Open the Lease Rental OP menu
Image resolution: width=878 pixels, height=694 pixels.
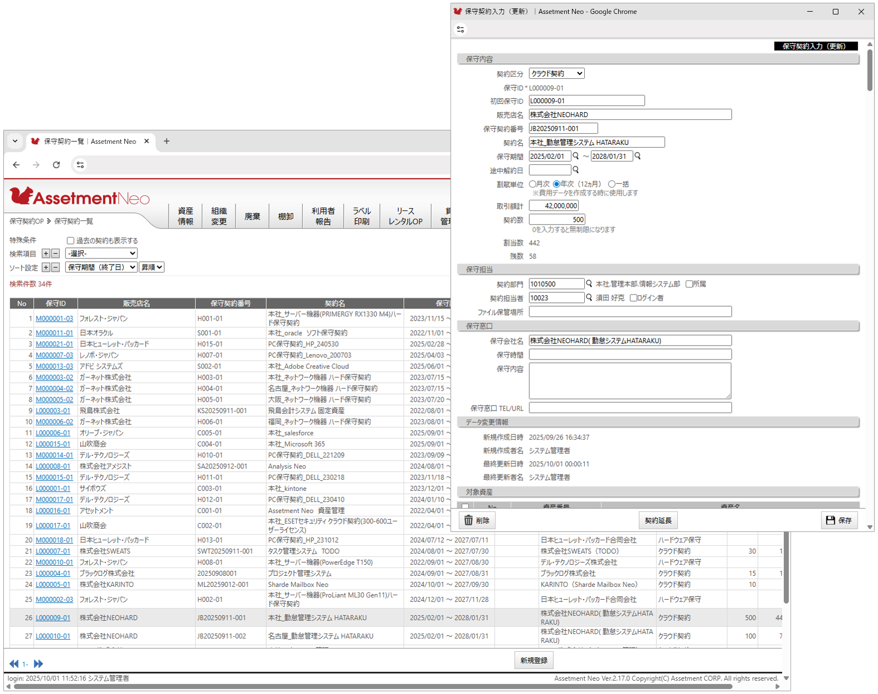point(405,216)
